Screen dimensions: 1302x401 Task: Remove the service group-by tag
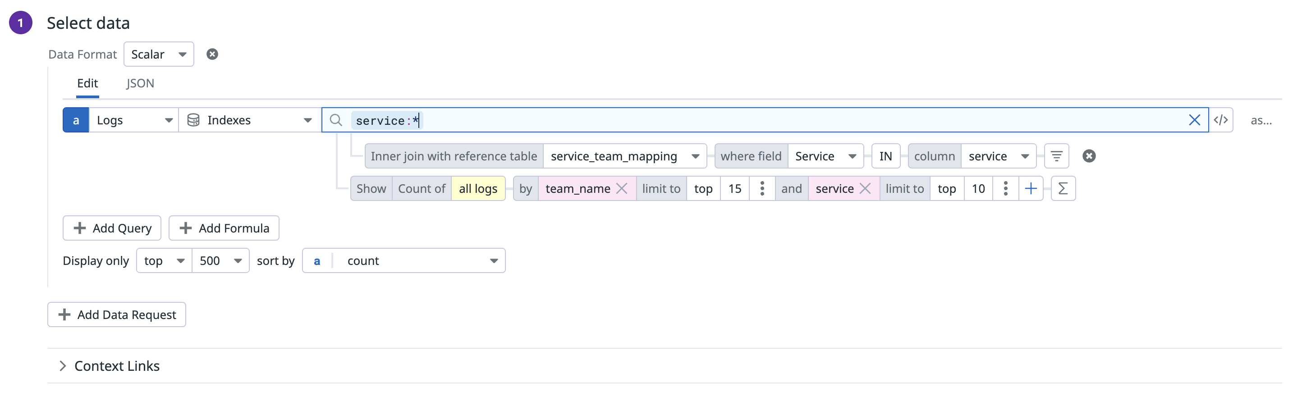click(865, 188)
